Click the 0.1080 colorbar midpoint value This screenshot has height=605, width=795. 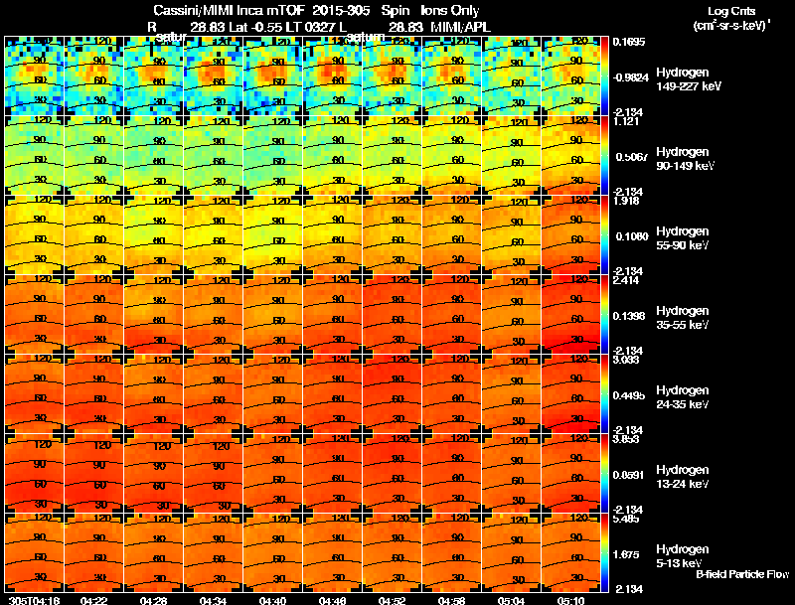[631, 236]
